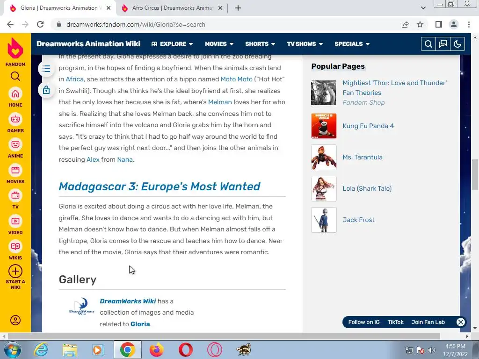The height and width of the screenshot is (359, 479).
Task: Expand the Movies dropdown in wiki header
Action: (x=219, y=44)
